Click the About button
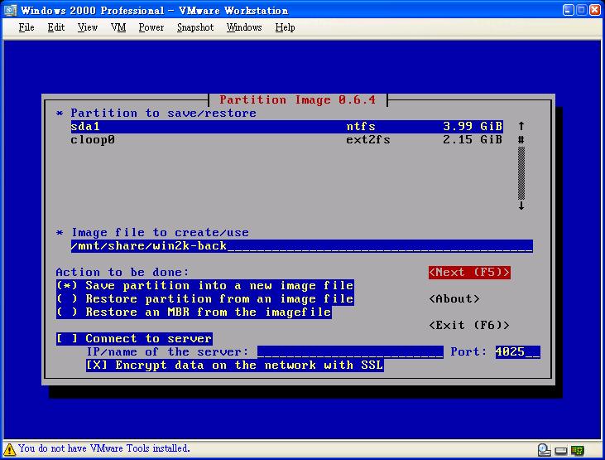The image size is (605, 460). [454, 299]
